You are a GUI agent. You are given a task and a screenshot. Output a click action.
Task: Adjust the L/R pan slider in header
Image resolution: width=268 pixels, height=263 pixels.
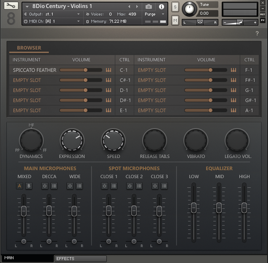point(200,22)
